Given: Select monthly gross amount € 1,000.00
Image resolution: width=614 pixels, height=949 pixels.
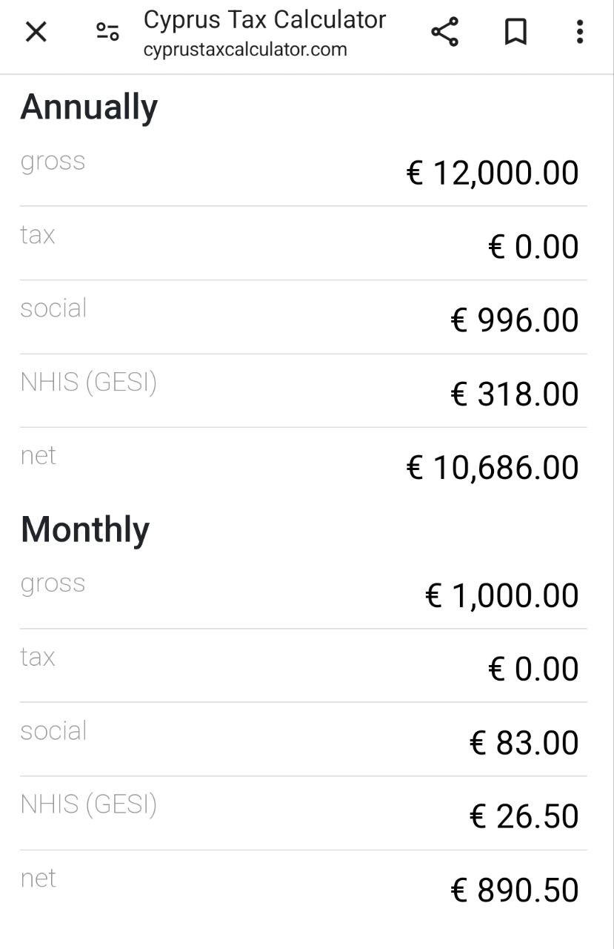Looking at the screenshot, I should point(502,595).
